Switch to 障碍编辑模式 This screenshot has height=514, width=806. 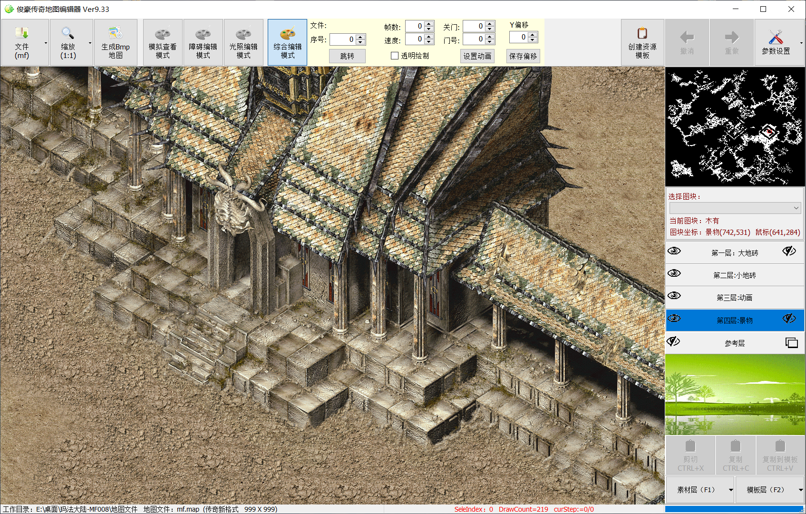(203, 42)
